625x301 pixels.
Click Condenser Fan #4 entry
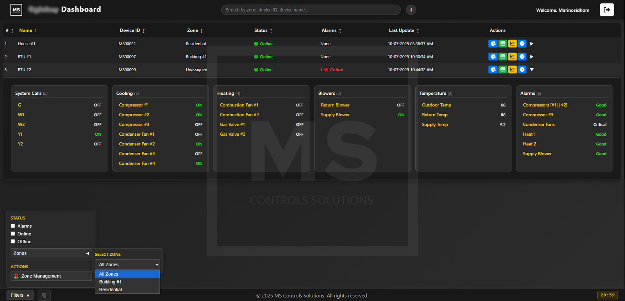137,163
